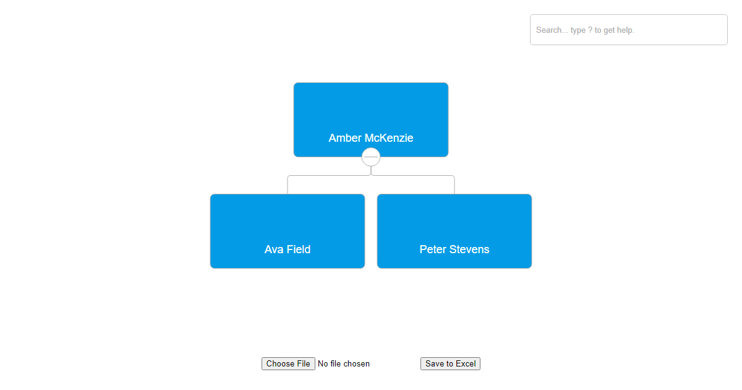Click the Save to Excel button
This screenshot has height=390, width=742.
pos(450,363)
